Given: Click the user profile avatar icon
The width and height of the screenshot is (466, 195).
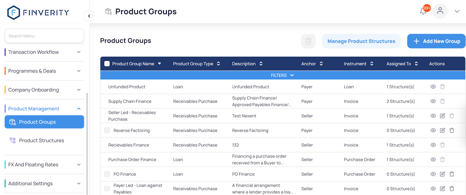Looking at the screenshot, I should [x=440, y=11].
